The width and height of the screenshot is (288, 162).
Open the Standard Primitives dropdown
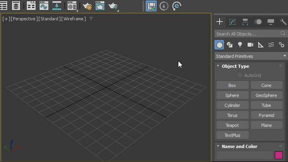pos(251,56)
